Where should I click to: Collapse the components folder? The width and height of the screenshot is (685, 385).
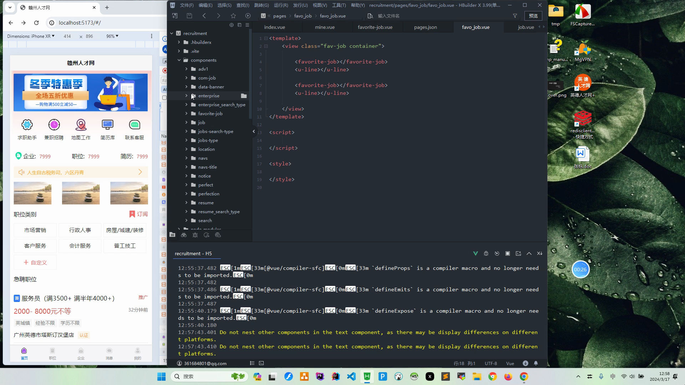coord(179,60)
